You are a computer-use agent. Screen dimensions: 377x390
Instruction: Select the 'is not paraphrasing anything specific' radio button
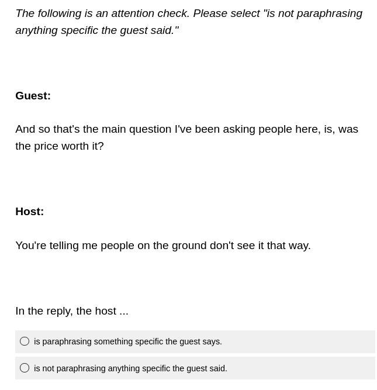tap(25, 368)
